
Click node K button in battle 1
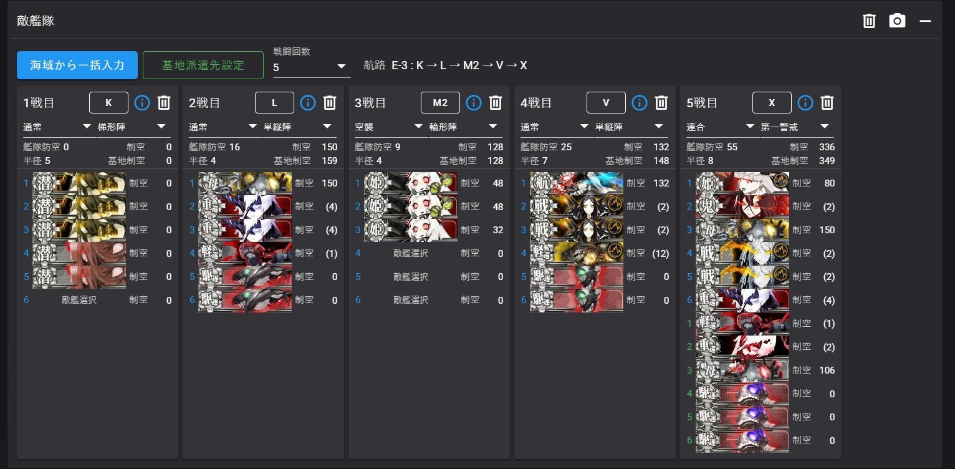click(109, 103)
